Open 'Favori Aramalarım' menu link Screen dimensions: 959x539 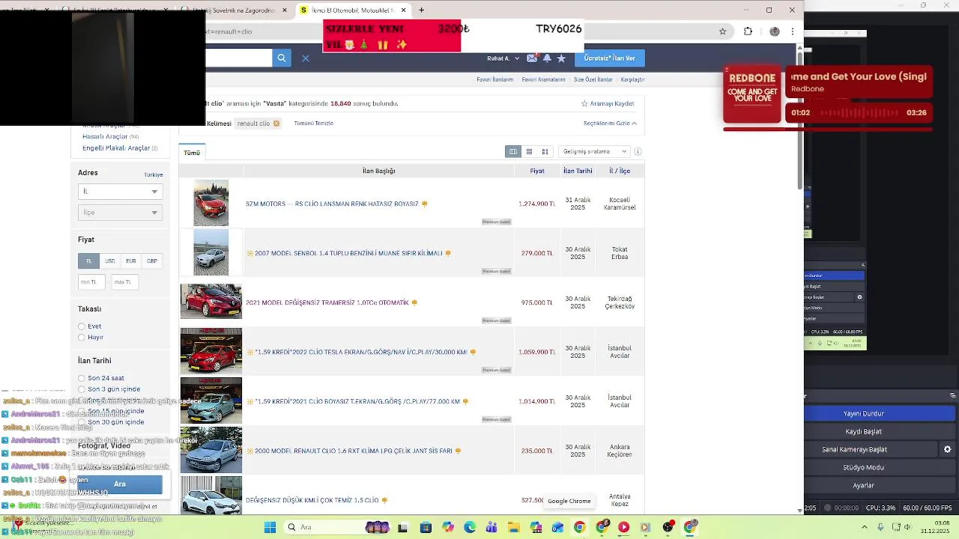click(x=544, y=79)
